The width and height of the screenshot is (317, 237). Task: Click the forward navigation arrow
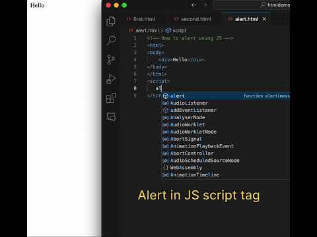click(x=205, y=5)
